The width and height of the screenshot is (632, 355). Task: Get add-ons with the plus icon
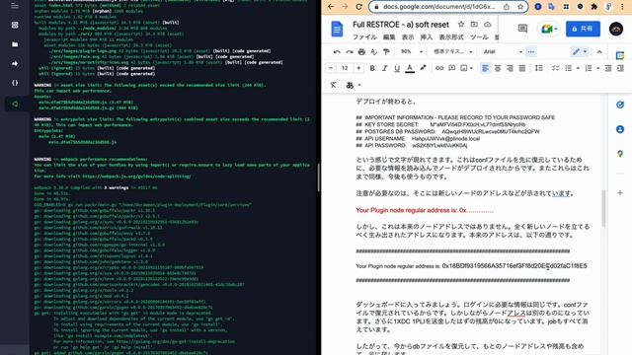tap(620, 193)
